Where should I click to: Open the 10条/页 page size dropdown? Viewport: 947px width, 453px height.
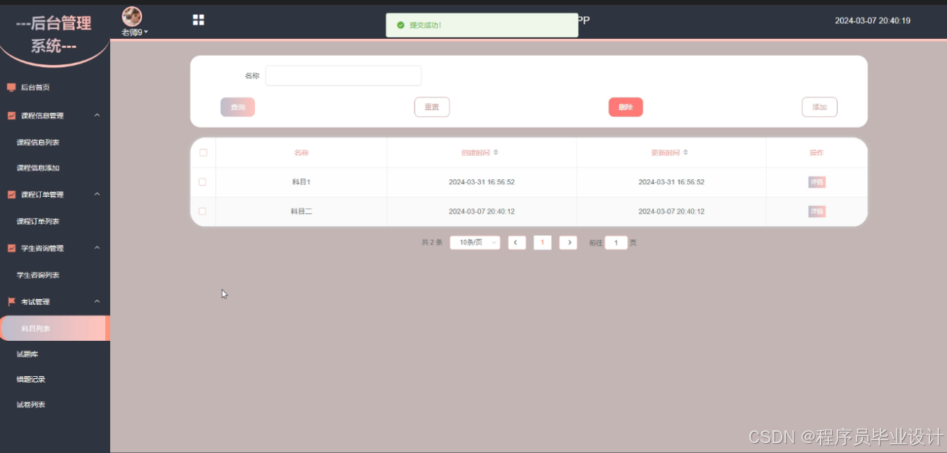pyautogui.click(x=475, y=242)
